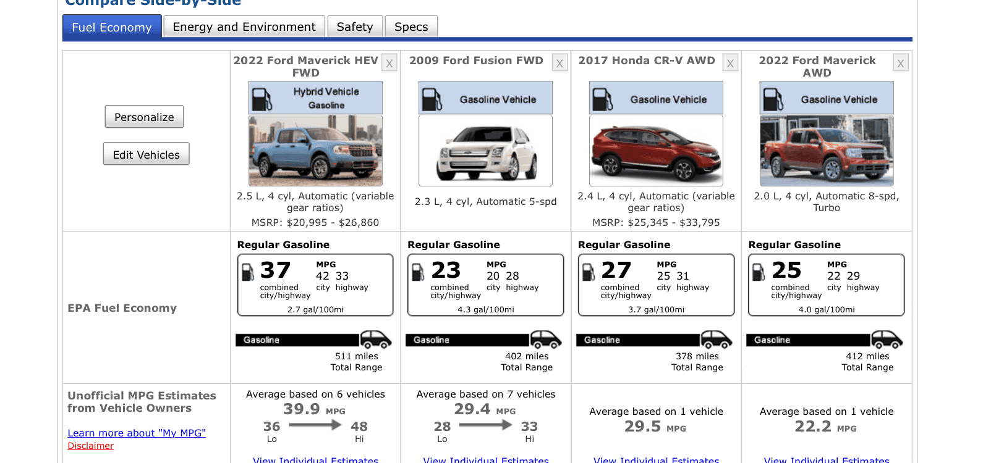Click "3.7 gal/100mi" consumption value
The width and height of the screenshot is (1004, 463).
656,309
